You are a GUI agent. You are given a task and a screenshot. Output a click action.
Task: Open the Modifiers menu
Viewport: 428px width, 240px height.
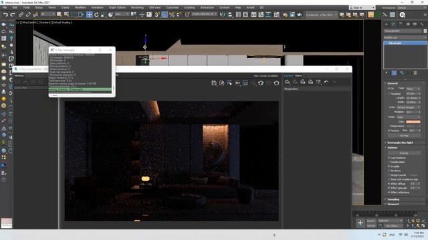click(x=80, y=7)
